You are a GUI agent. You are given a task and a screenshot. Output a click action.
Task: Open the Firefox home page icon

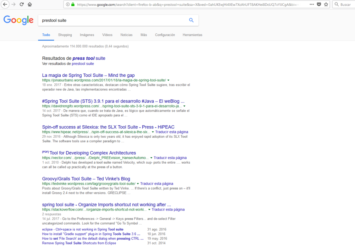pyautogui.click(x=30, y=5)
